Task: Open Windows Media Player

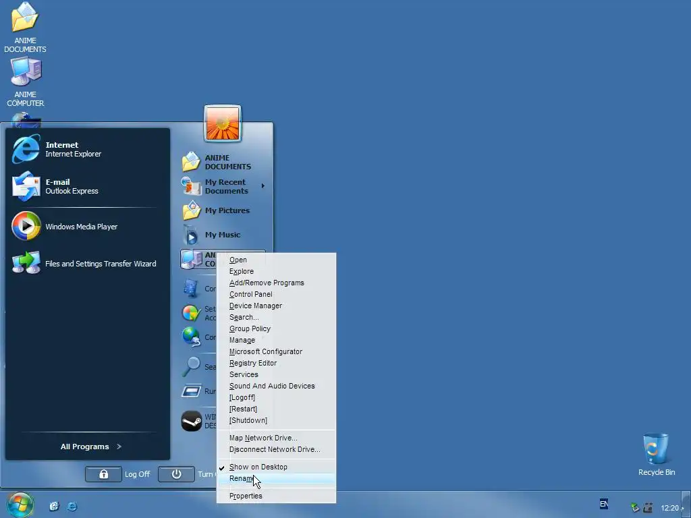Action: (87, 227)
